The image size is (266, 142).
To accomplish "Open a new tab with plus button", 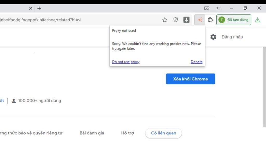I will click(39, 8).
